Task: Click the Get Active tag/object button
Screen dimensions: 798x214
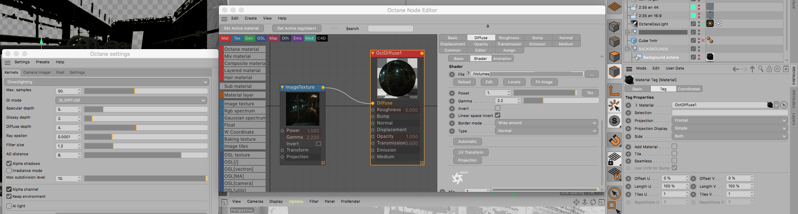Action: [296, 28]
